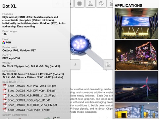Tap the italic i info button
This screenshot has height=119, width=159.
tap(75, 64)
